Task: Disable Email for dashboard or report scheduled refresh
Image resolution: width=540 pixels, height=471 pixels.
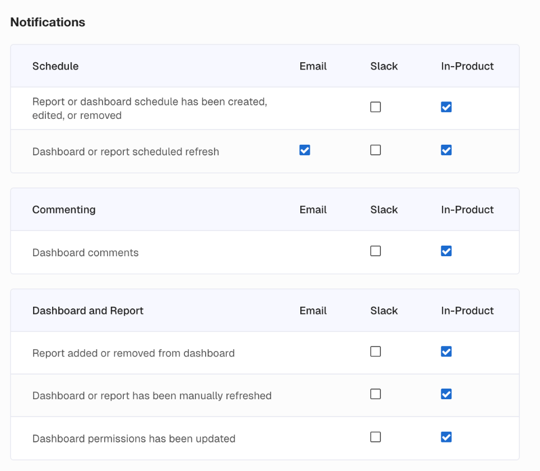Action: pyautogui.click(x=305, y=150)
